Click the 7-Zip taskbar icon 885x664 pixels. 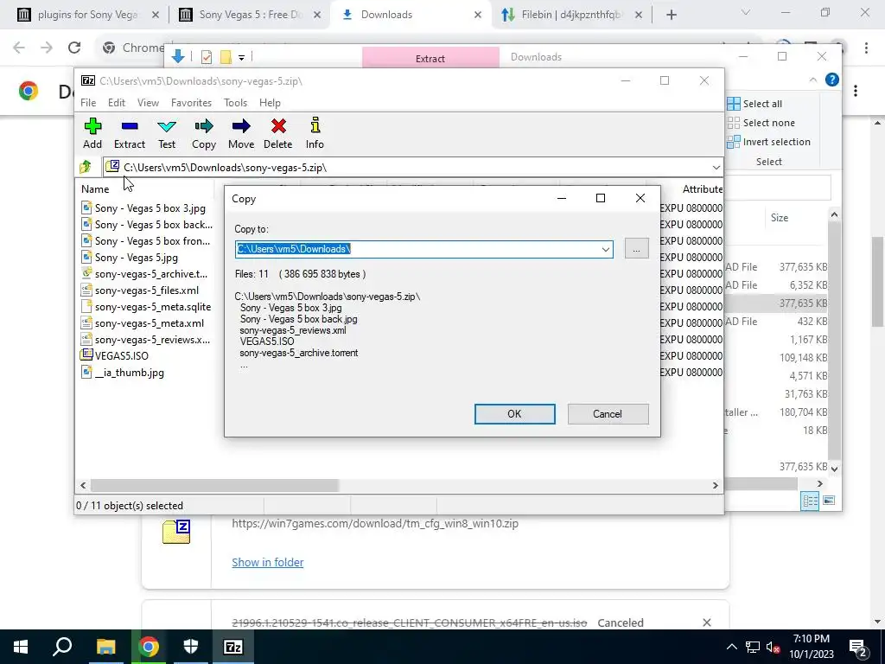coord(233,647)
